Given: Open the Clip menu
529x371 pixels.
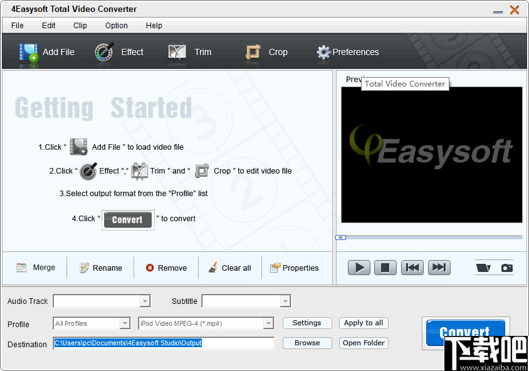Looking at the screenshot, I should [x=80, y=26].
